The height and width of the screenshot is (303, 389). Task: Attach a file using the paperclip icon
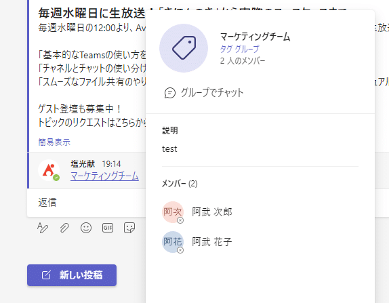(64, 228)
